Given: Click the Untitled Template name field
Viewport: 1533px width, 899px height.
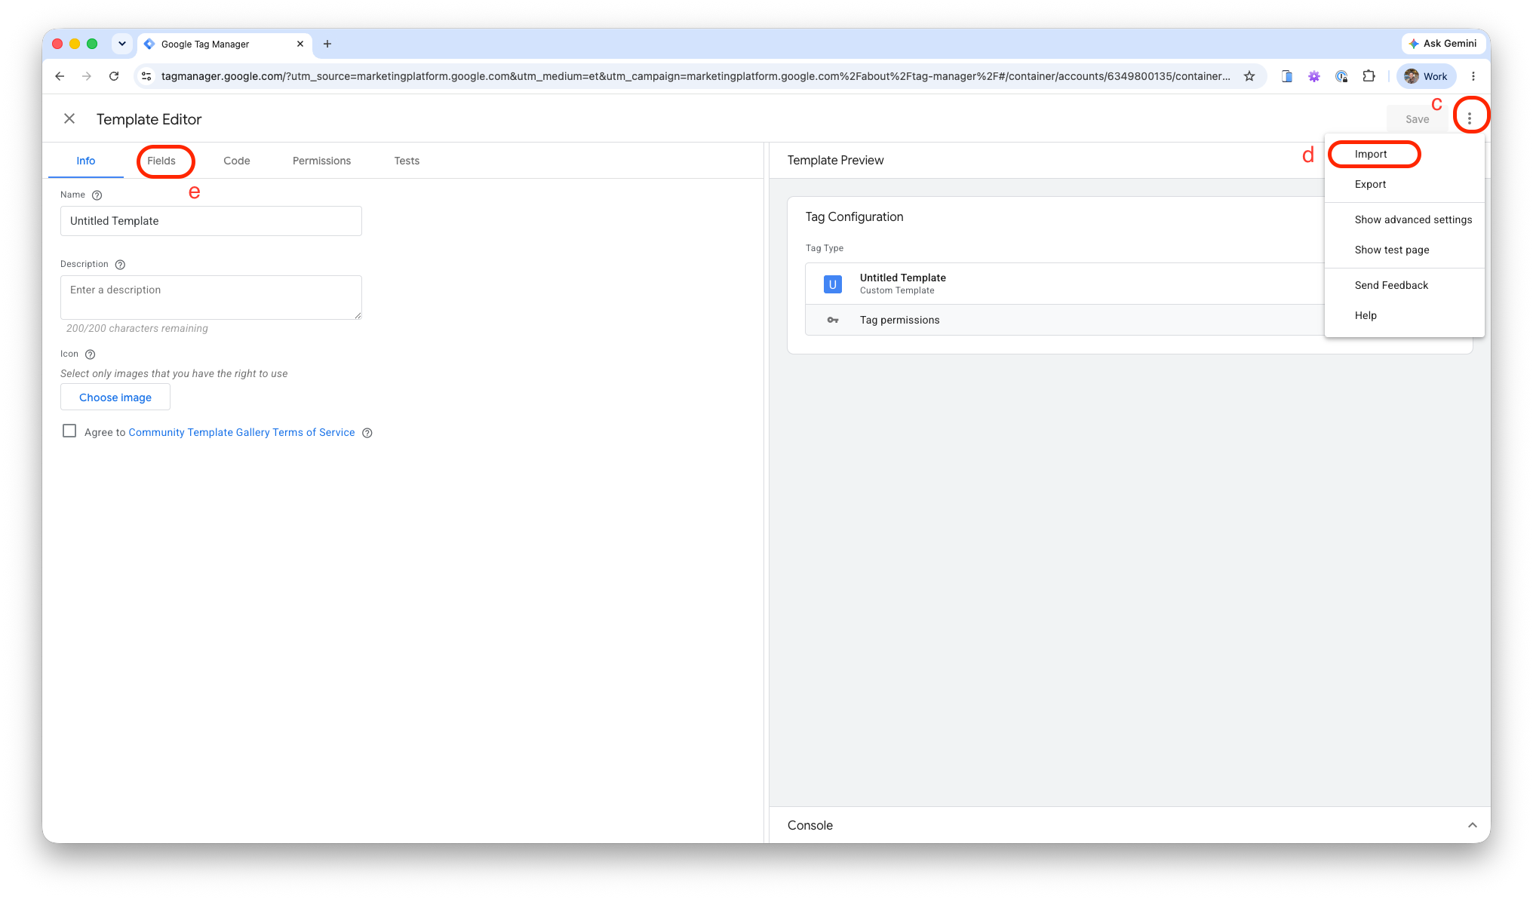Looking at the screenshot, I should pyautogui.click(x=211, y=221).
